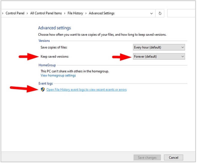Viewport: 197px width, 163px height.
Task: Click the refresh icon beside the address bar
Action: click(x=160, y=13)
